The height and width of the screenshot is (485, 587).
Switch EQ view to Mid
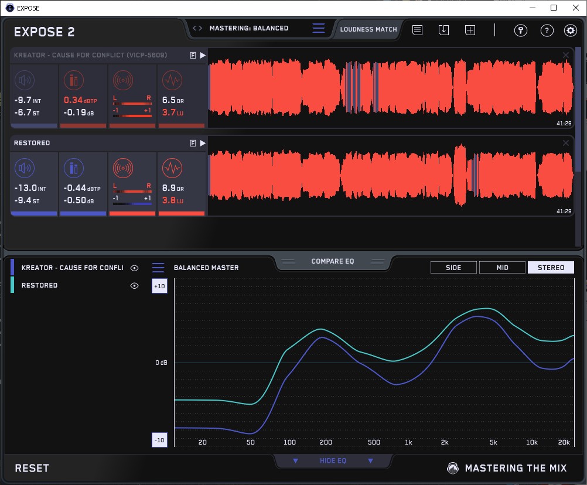pyautogui.click(x=502, y=268)
